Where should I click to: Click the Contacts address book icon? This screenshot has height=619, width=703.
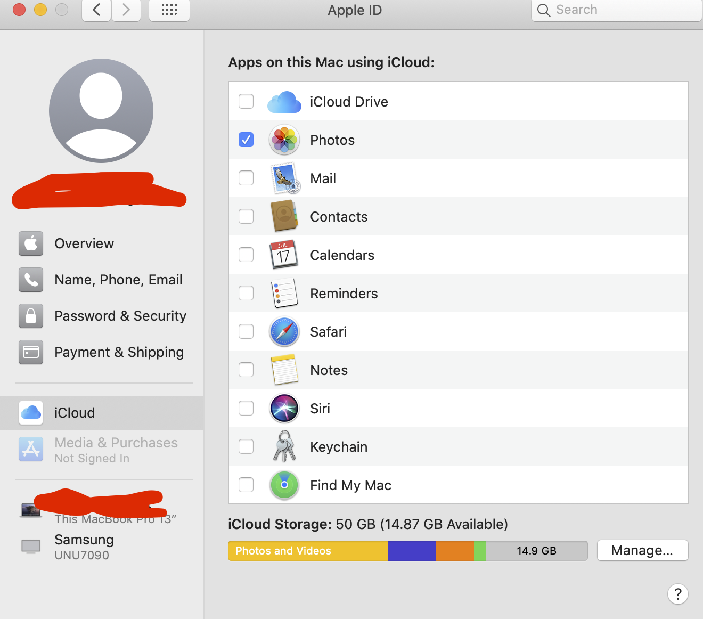pyautogui.click(x=284, y=216)
